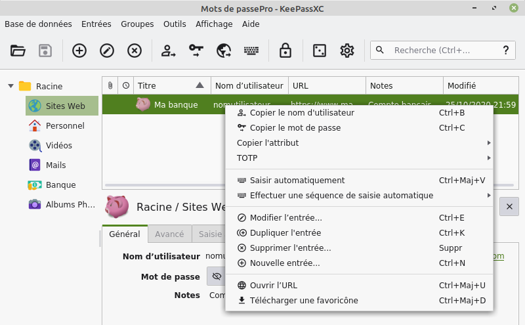
Task: Choose Dupliquer l'entrée in context menu
Action: pos(359,233)
